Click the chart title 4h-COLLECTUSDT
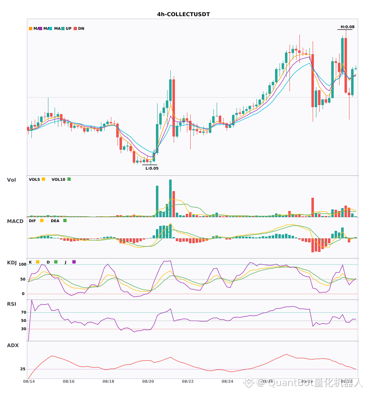 pos(183,14)
